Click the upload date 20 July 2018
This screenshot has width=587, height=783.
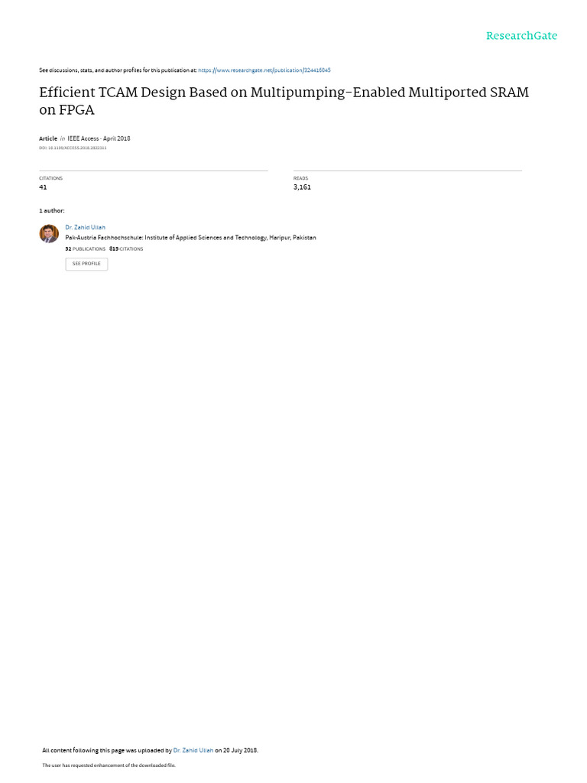[x=241, y=750]
